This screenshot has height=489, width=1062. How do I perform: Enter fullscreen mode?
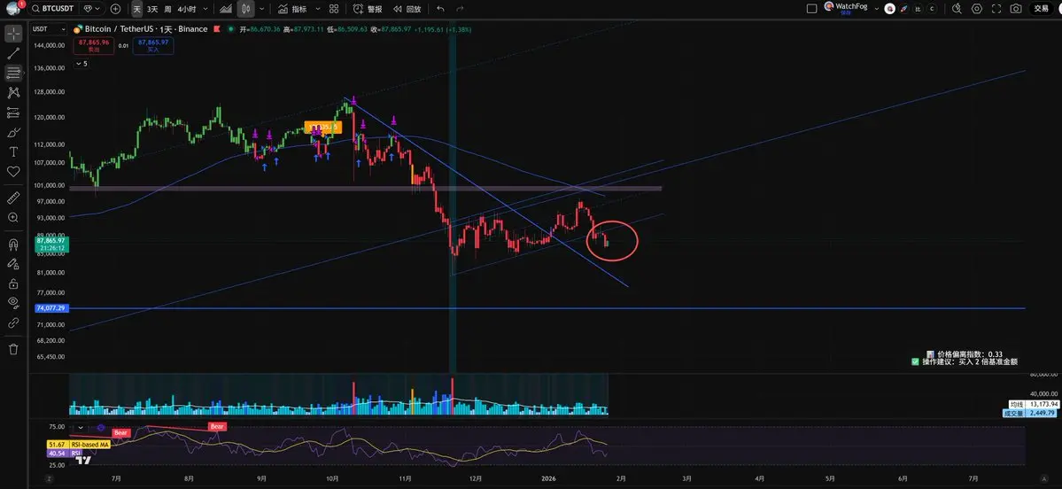(996, 9)
